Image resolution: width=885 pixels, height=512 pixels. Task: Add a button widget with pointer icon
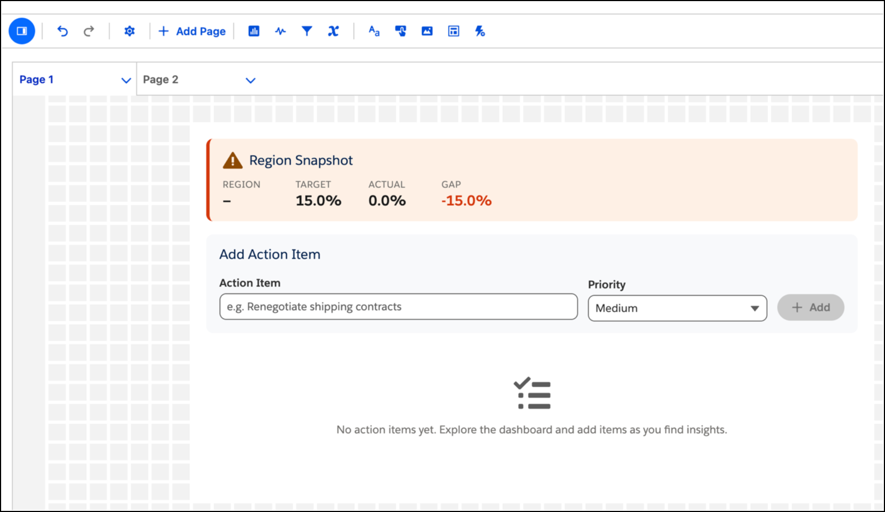[x=401, y=31]
